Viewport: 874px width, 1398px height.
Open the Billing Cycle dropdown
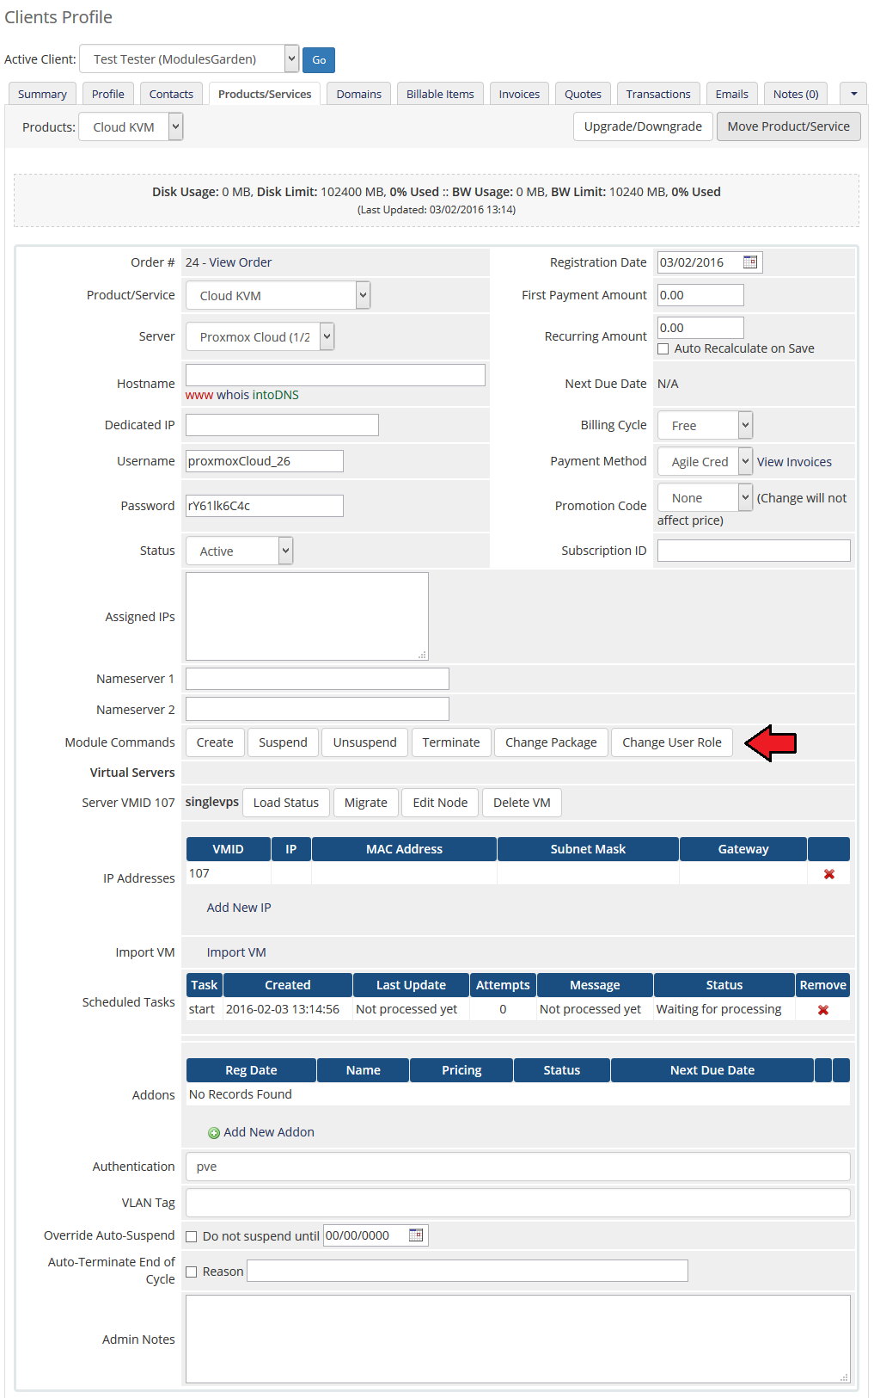[705, 425]
